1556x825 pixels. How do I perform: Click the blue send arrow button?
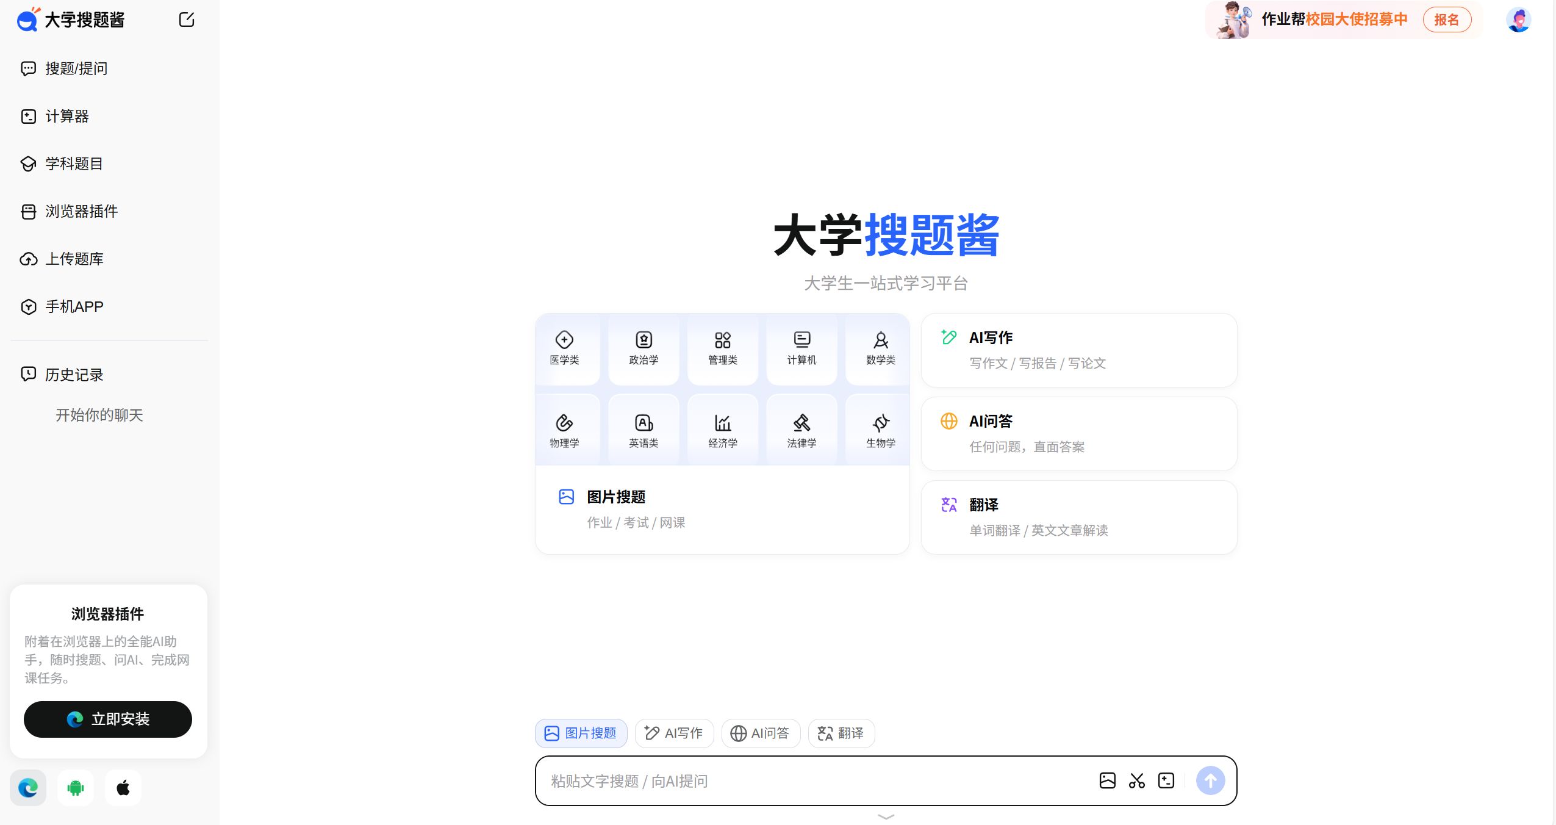coord(1209,780)
